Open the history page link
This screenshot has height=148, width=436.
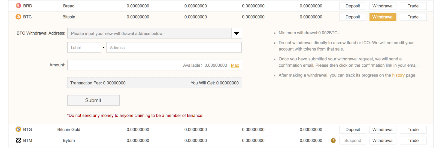[x=398, y=75]
